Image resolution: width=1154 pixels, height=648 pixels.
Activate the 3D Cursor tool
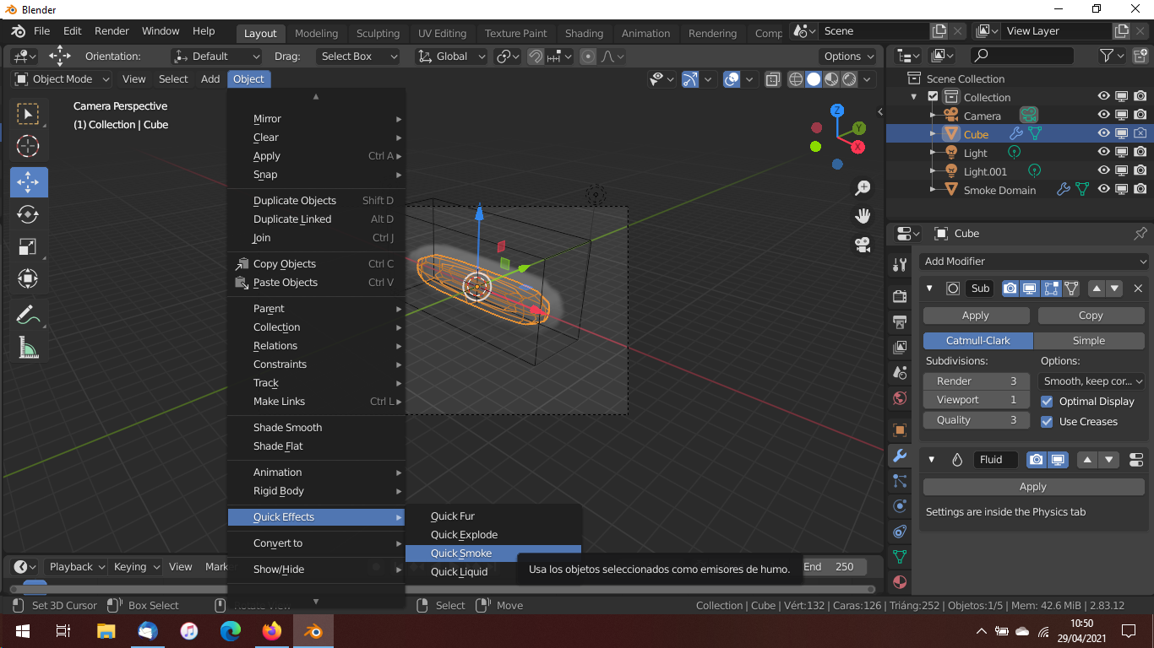[28, 146]
